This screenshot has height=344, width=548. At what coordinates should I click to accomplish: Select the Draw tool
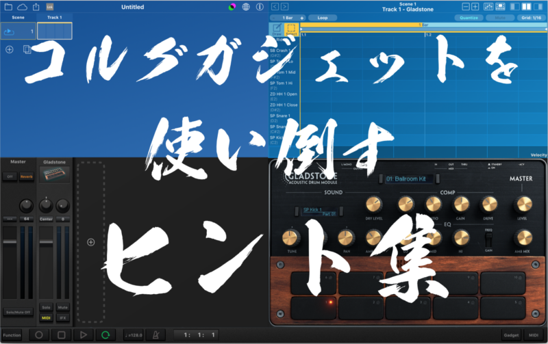pyautogui.click(x=277, y=29)
